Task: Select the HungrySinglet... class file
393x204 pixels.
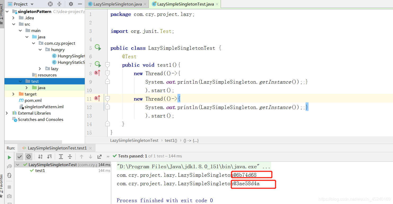Action: pyautogui.click(x=68, y=56)
